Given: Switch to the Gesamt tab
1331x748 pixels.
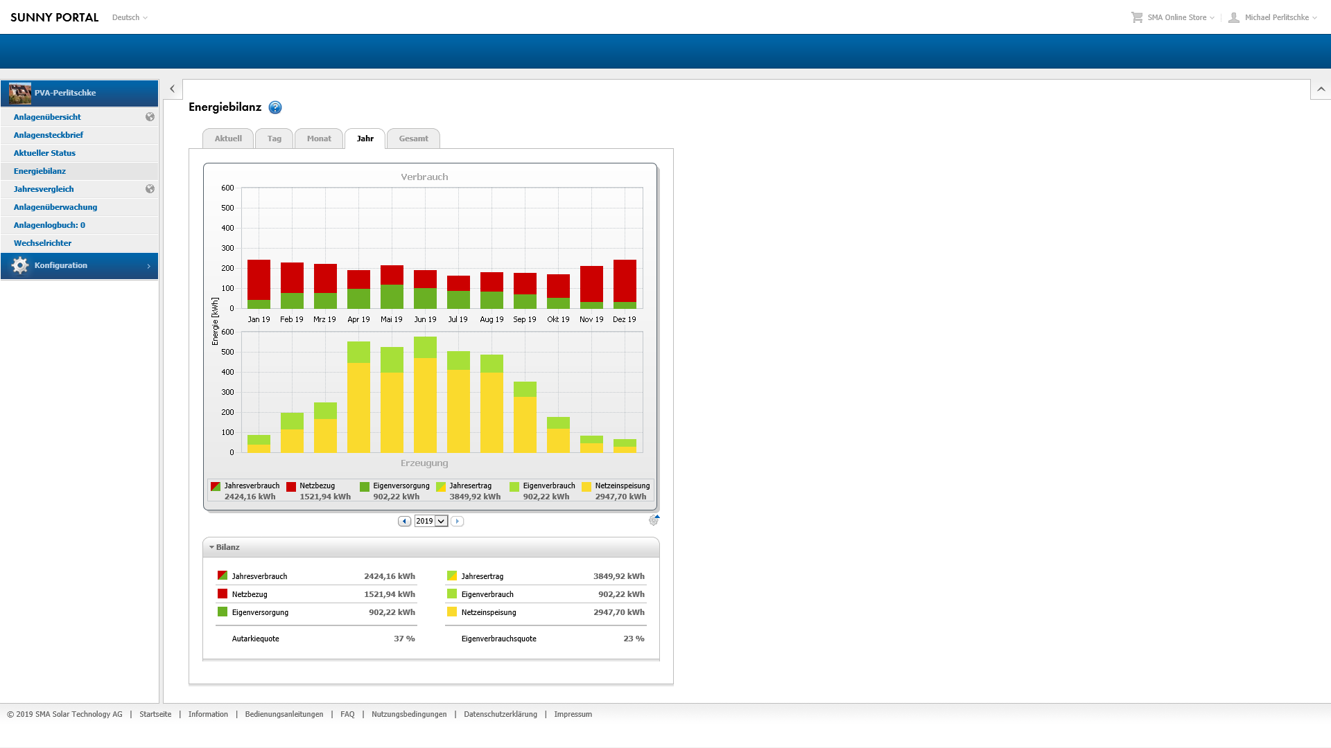Looking at the screenshot, I should click(413, 139).
